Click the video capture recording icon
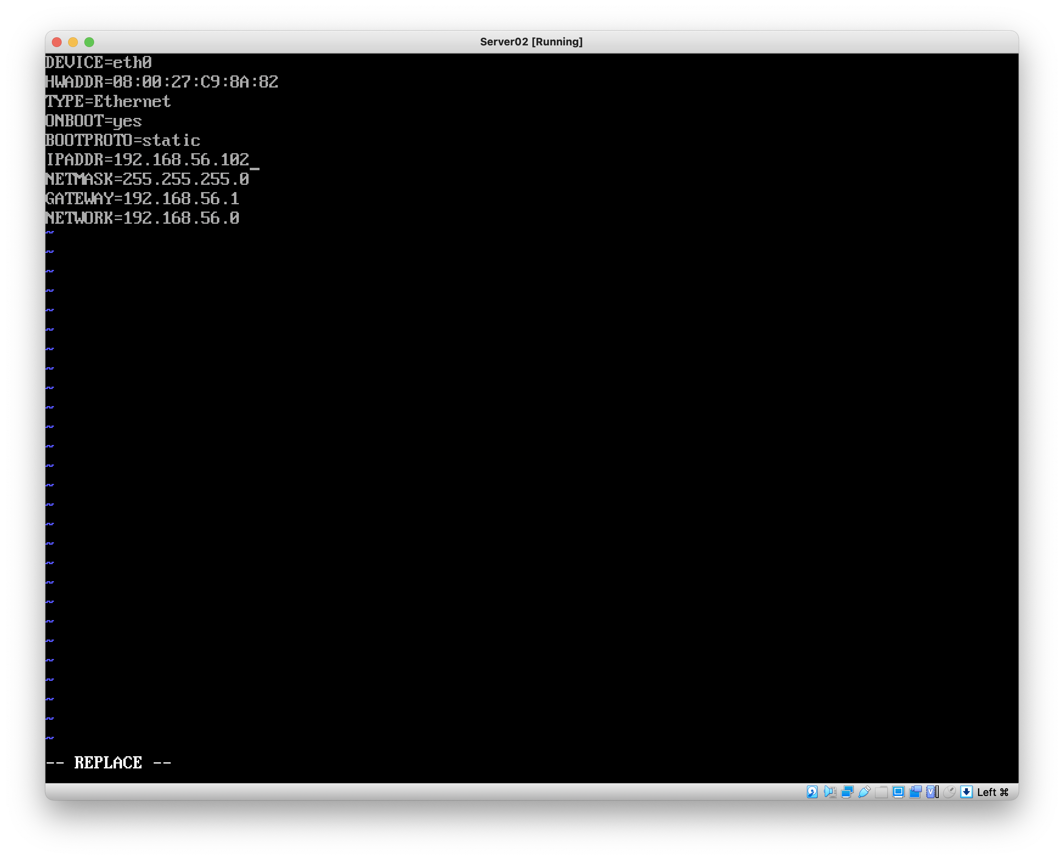The height and width of the screenshot is (860, 1064). 915,792
